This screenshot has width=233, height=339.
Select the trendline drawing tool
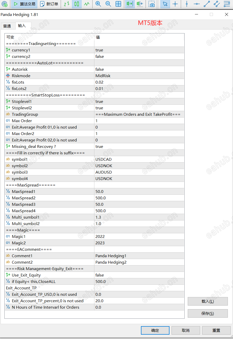(x=207, y=4)
